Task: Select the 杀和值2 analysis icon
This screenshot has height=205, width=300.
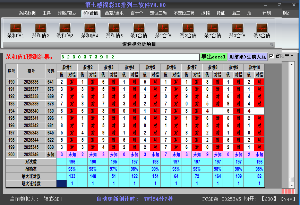Action: point(40,28)
